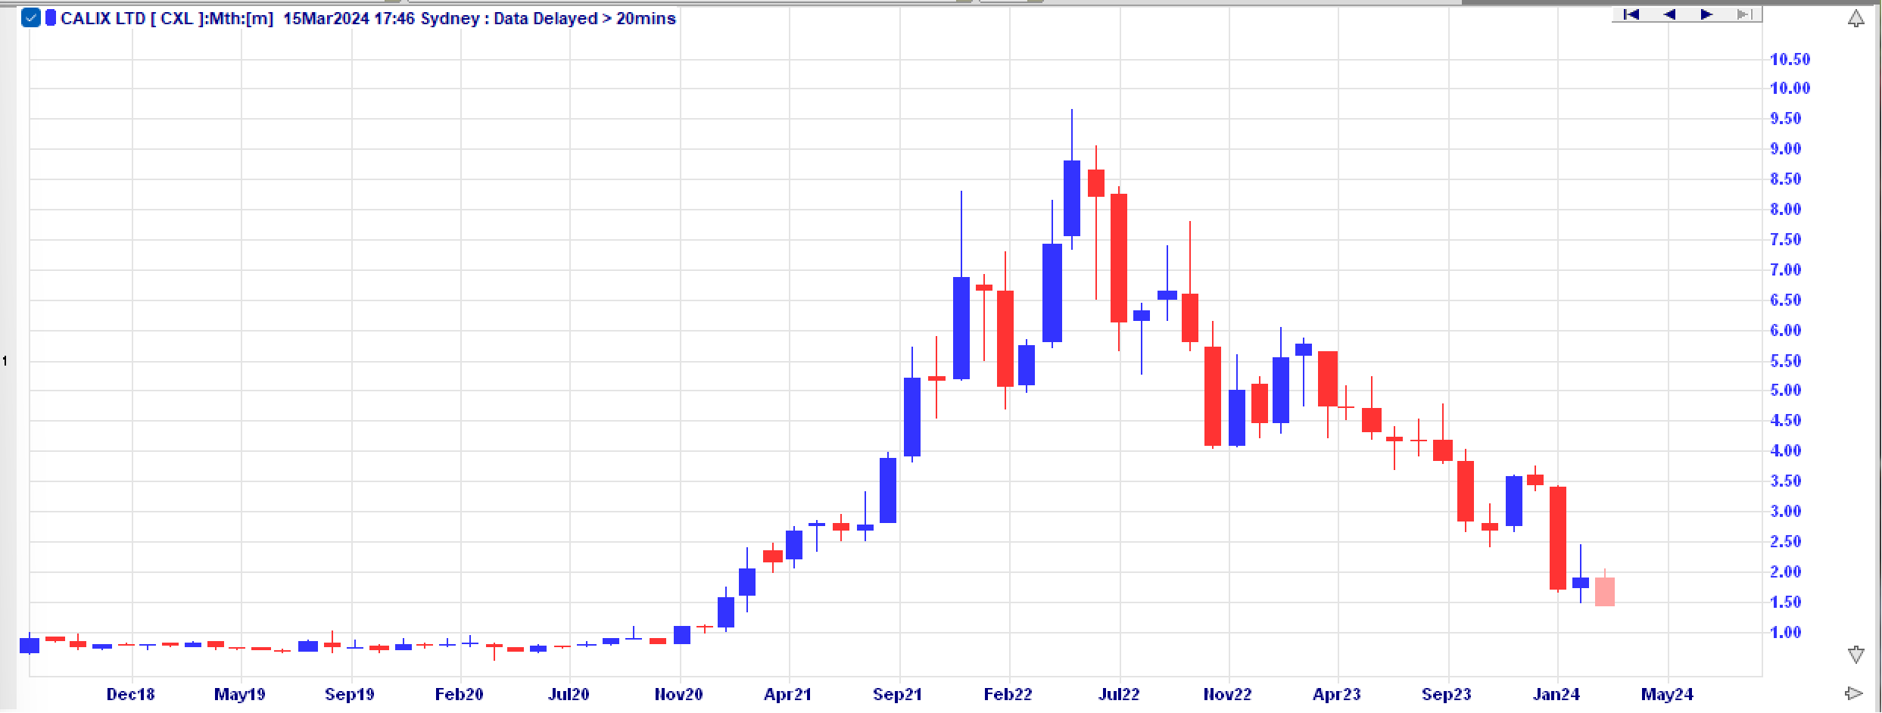Click the Dec18 date axis label

coord(130,694)
